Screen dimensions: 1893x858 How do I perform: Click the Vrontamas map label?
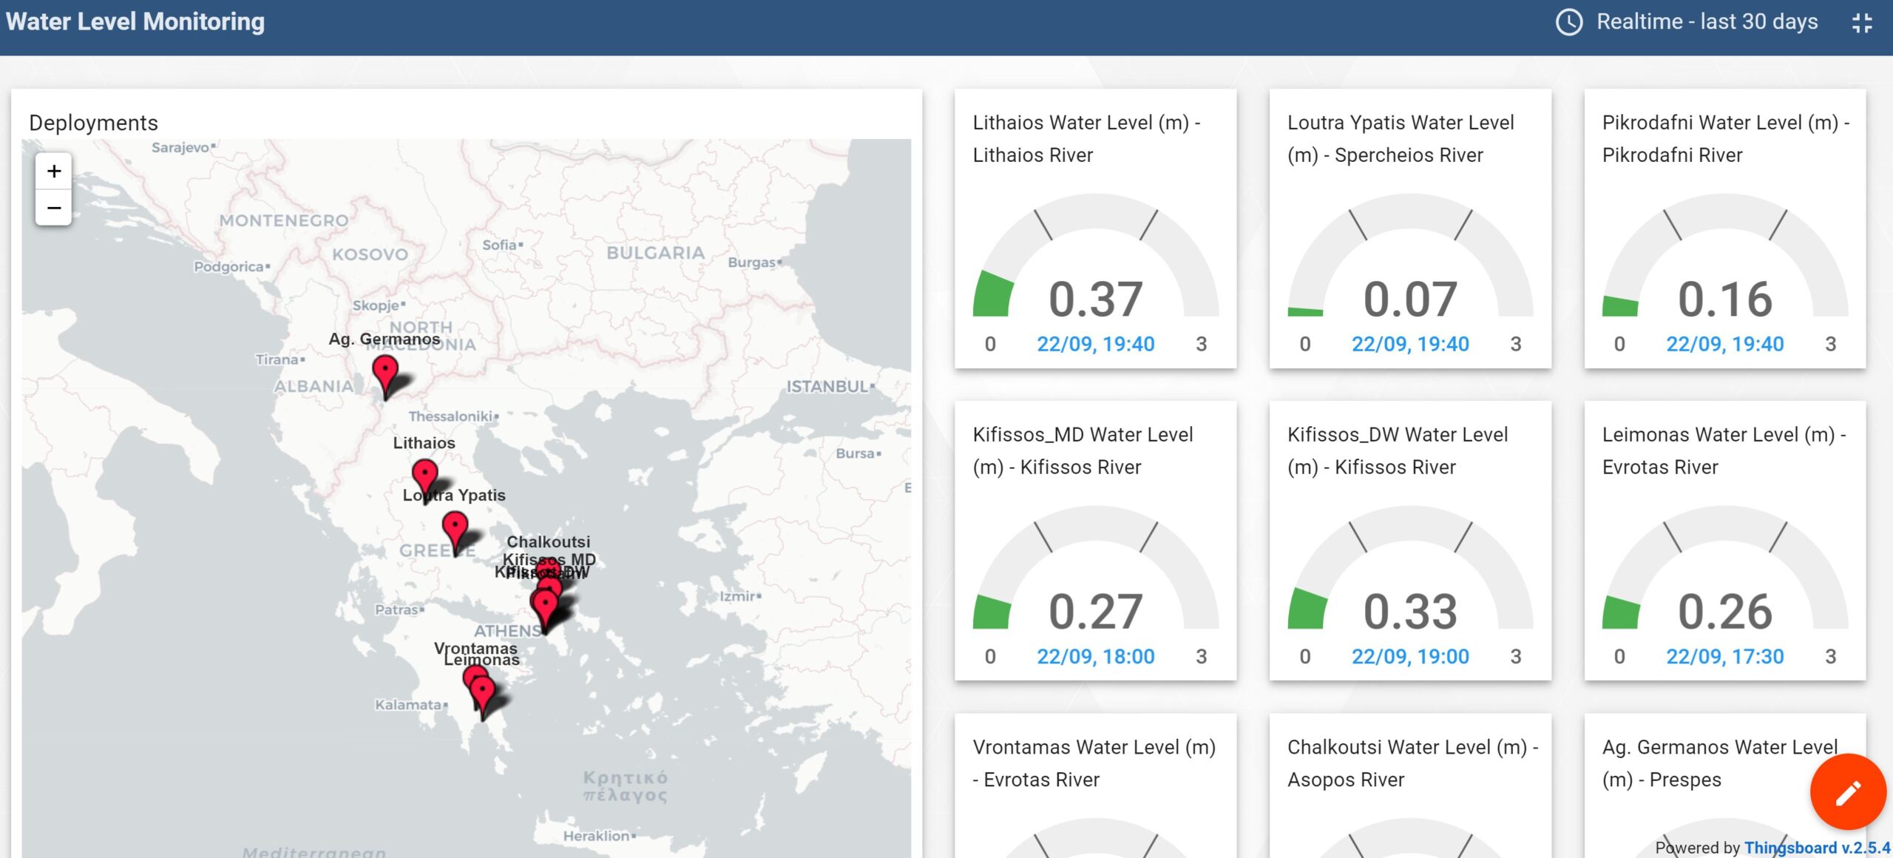pyautogui.click(x=475, y=648)
